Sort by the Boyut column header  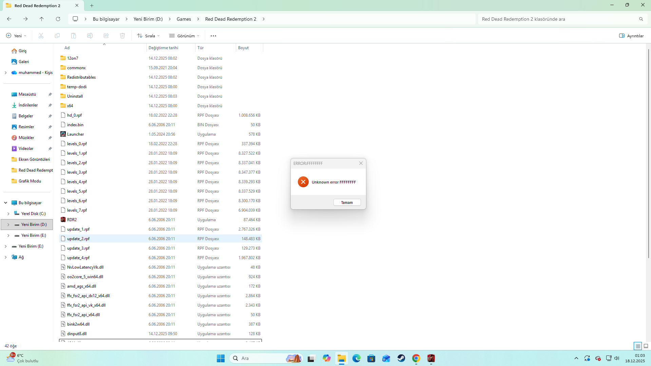point(249,48)
